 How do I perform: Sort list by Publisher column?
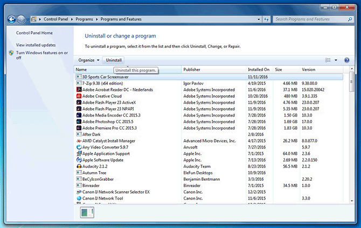point(214,69)
